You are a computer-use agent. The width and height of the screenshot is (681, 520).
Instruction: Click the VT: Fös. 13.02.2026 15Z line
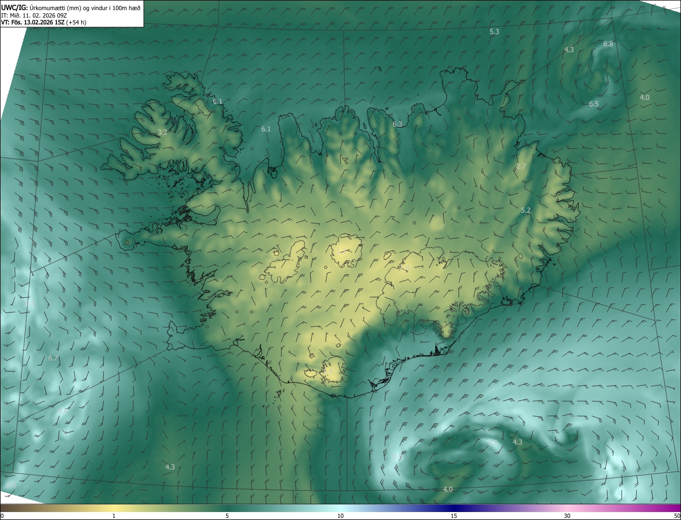point(43,23)
